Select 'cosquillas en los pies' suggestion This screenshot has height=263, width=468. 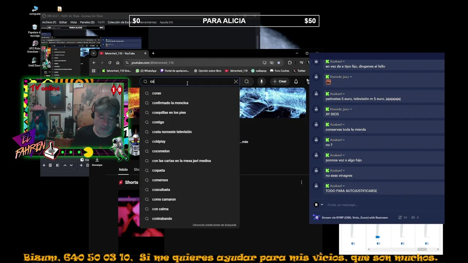(189, 113)
